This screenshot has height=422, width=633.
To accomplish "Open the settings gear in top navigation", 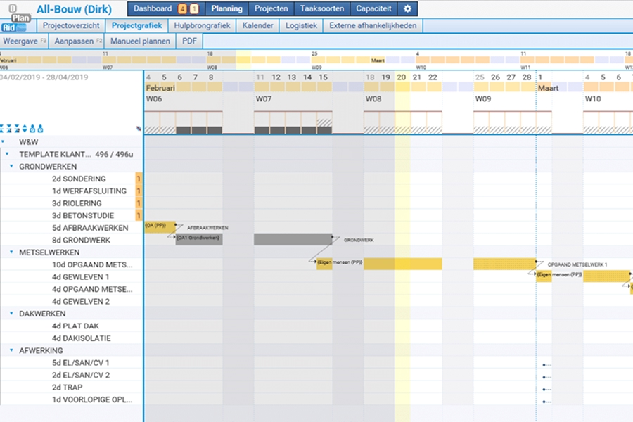I will tap(407, 9).
